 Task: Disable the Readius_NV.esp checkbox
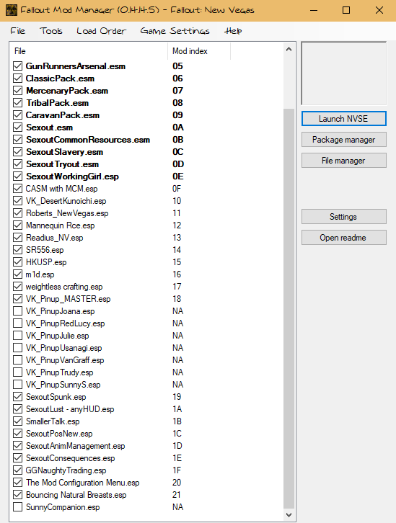tap(17, 238)
